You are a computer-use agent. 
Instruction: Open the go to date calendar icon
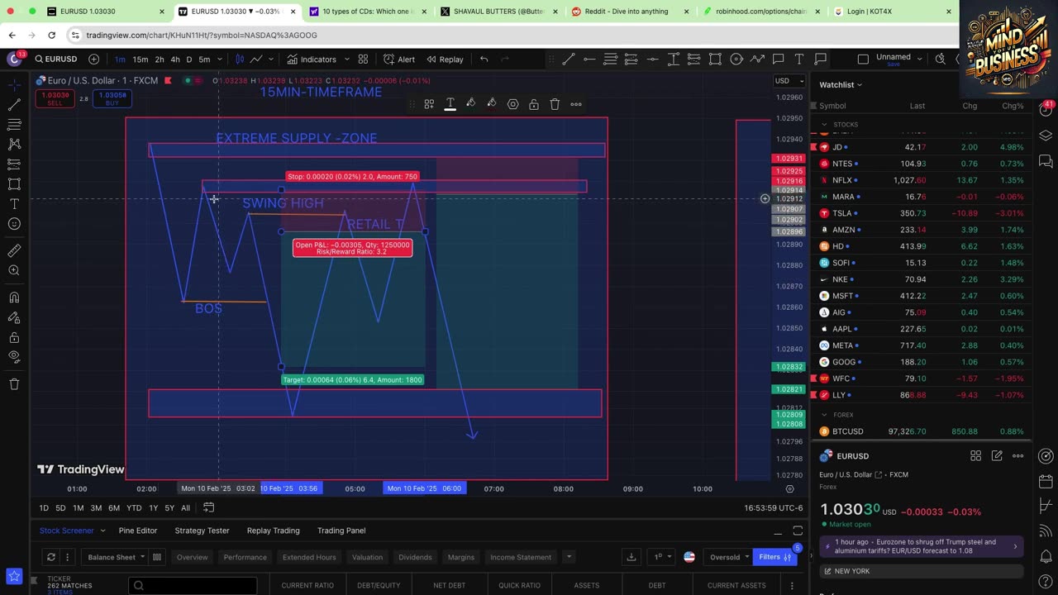tap(209, 508)
